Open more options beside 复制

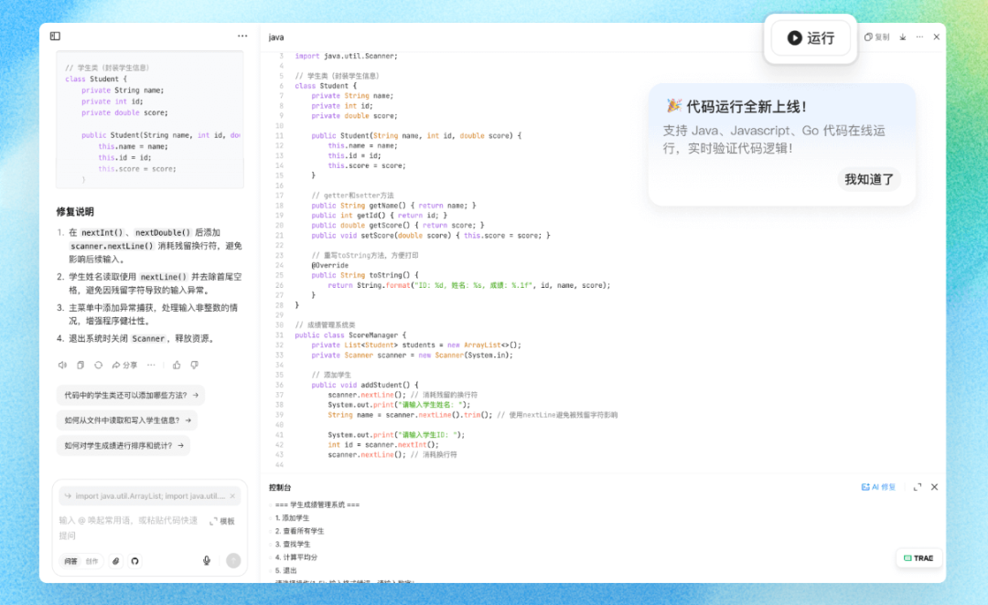pyautogui.click(x=919, y=37)
